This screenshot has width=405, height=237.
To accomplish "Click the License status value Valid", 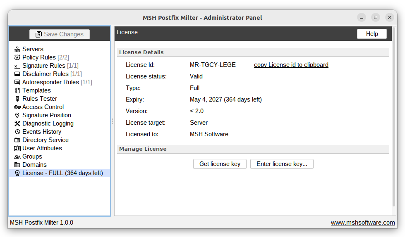I will click(197, 77).
